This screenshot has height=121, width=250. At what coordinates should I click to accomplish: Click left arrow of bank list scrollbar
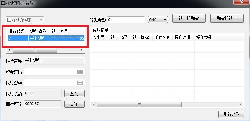(x=9, y=50)
